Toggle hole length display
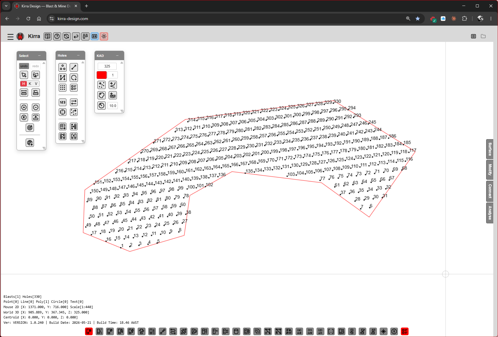This screenshot has width=498, height=337. coord(99,331)
